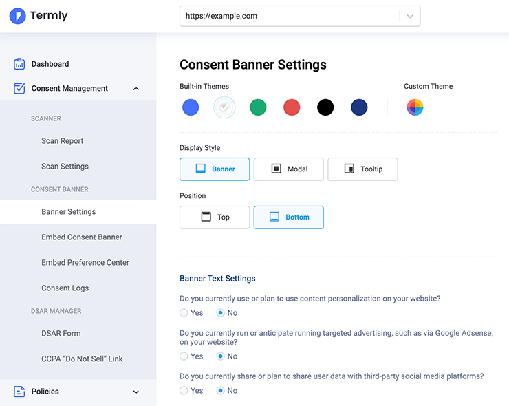Open Scan Settings in sidebar

pyautogui.click(x=65, y=167)
